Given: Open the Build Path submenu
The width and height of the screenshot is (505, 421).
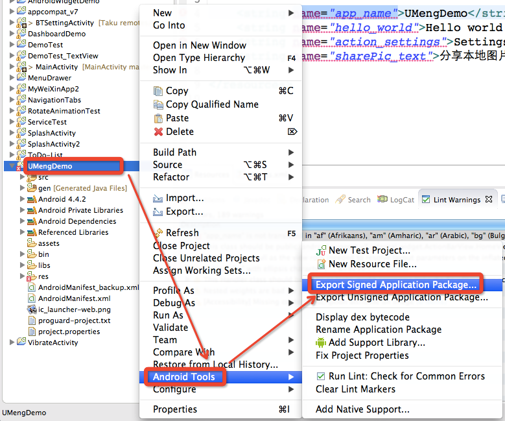Looking at the screenshot, I should [x=220, y=152].
